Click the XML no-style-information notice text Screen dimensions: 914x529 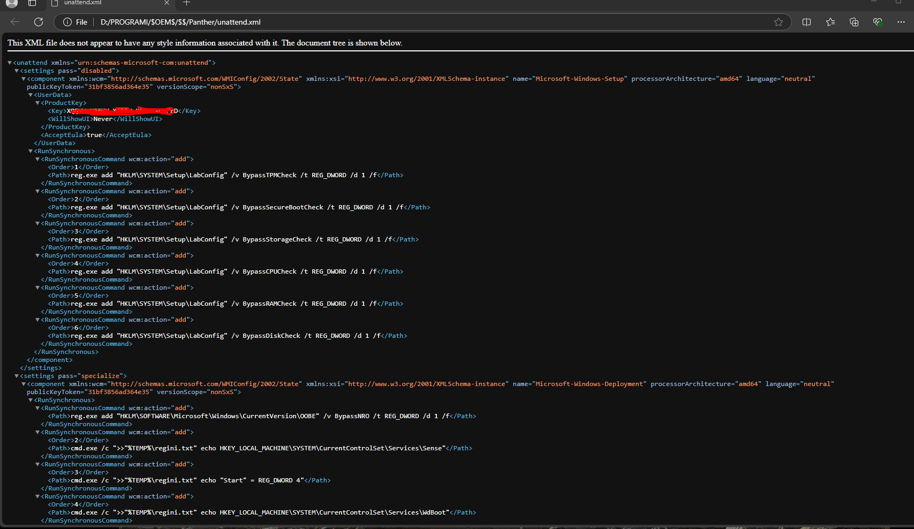tap(205, 43)
